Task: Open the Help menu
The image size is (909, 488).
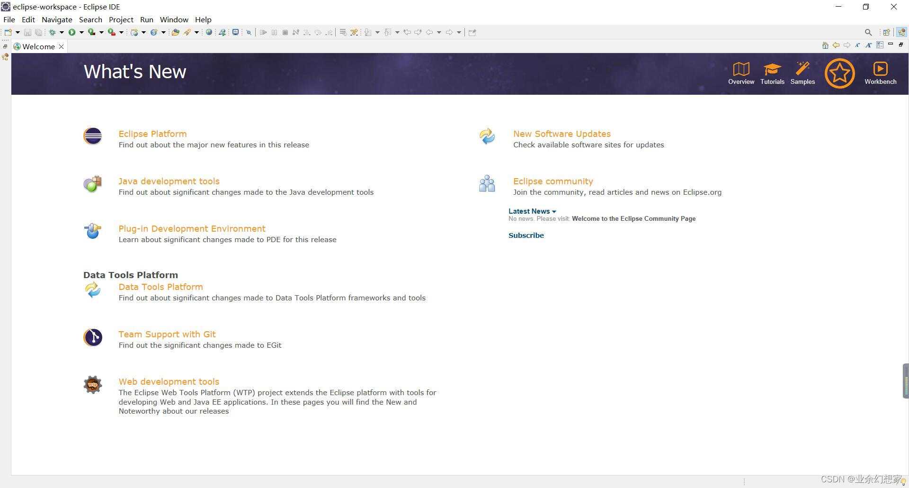Action: 203,19
